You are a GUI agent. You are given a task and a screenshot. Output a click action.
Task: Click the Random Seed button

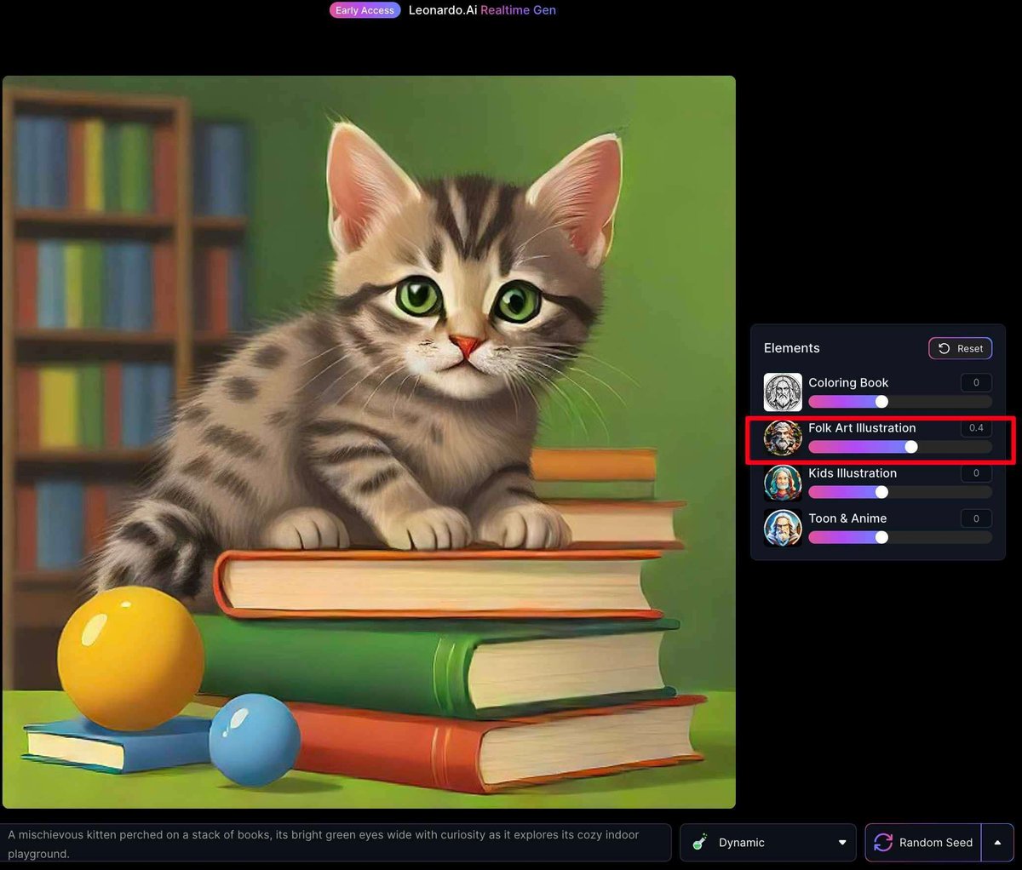tap(923, 843)
